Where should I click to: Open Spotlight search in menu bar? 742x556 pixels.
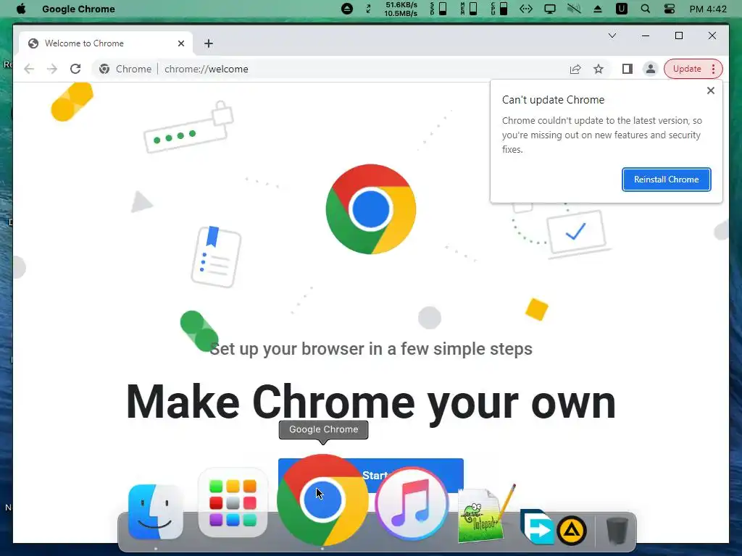(645, 9)
